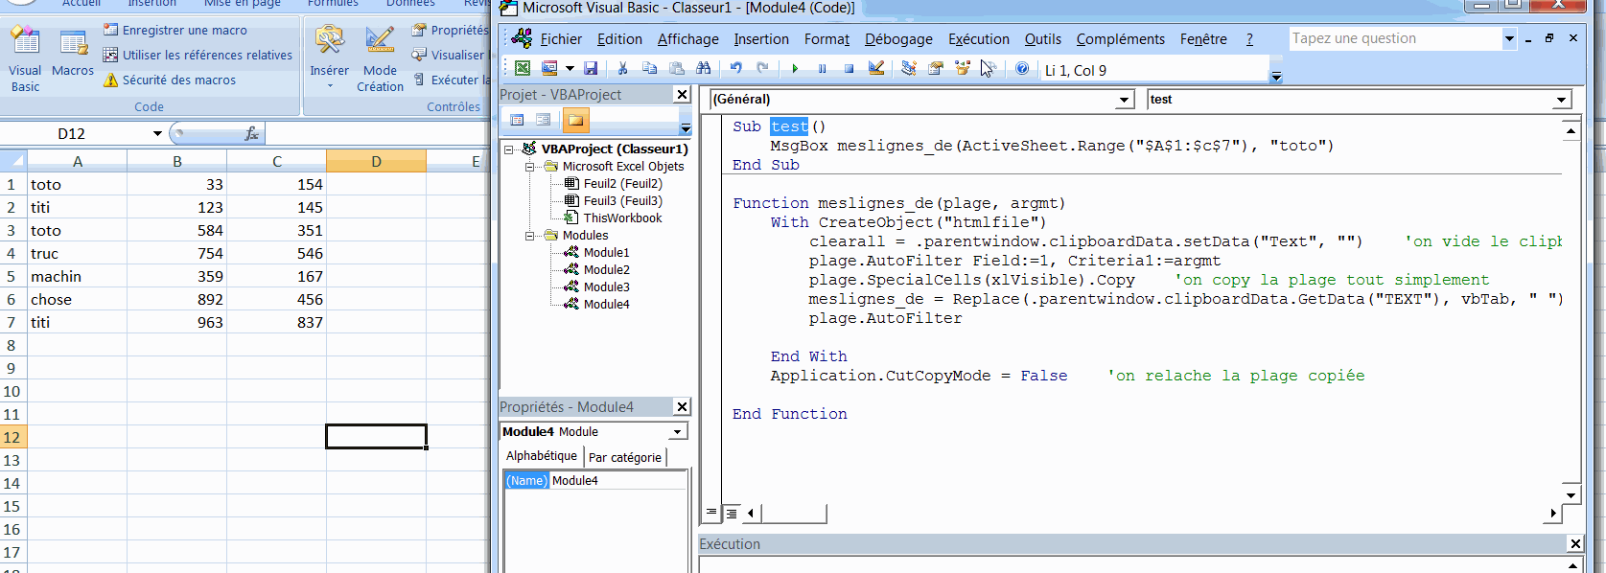Open the Properties Window icon
The height and width of the screenshot is (573, 1606).
(x=935, y=68)
